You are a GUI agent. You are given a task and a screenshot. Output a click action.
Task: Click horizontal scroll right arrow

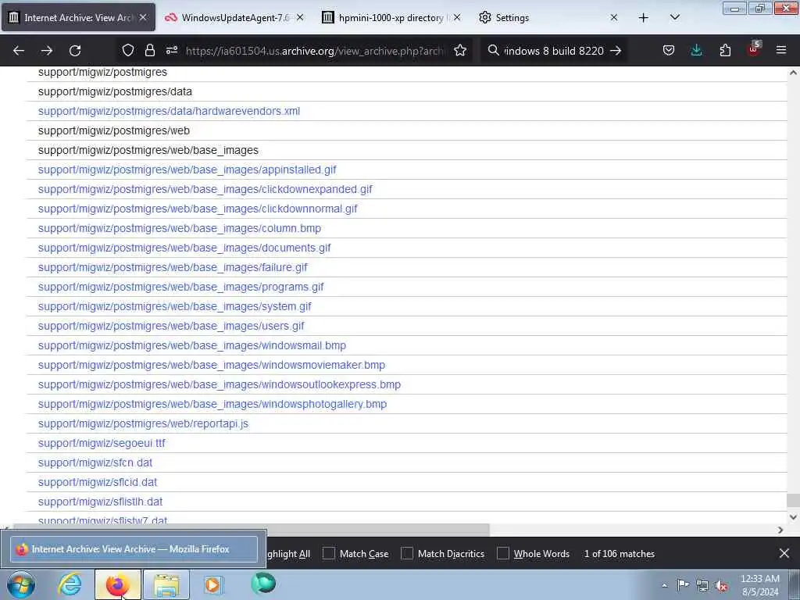coord(780,530)
